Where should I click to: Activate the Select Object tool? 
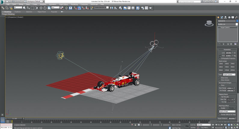point(24,8)
